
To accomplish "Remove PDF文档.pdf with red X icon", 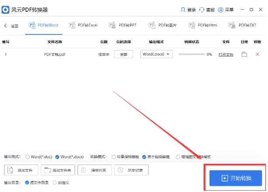I will coord(258,54).
